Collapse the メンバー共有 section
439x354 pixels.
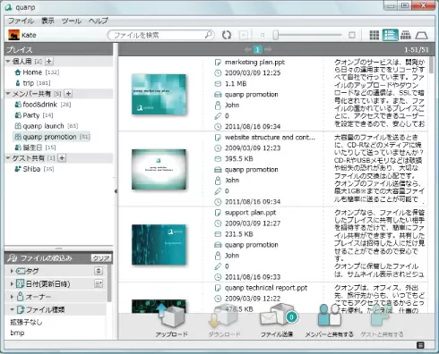pyautogui.click(x=8, y=93)
